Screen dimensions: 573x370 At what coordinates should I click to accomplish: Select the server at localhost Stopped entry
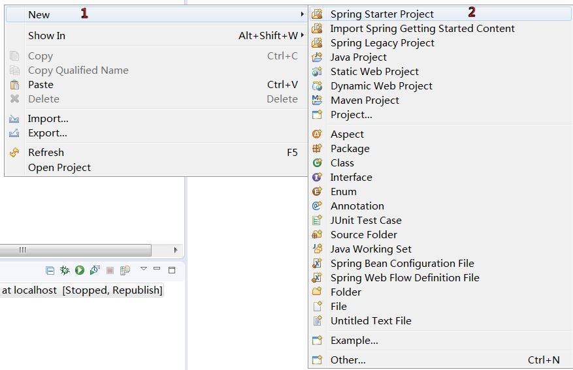[x=82, y=290]
